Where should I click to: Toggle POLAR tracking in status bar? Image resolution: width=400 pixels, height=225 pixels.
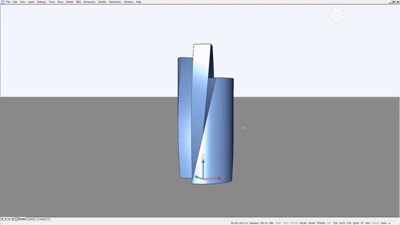pos(303,223)
